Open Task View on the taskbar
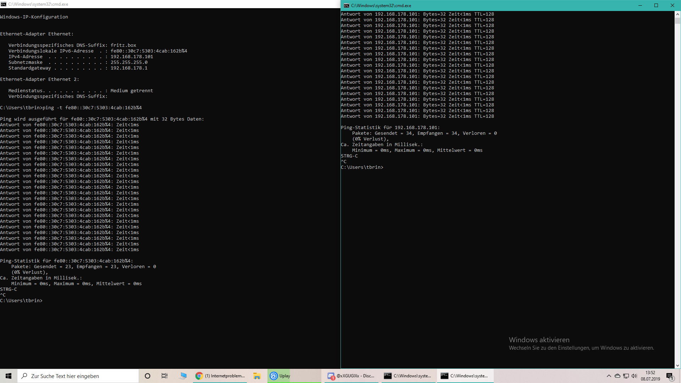The width and height of the screenshot is (681, 383). [164, 376]
